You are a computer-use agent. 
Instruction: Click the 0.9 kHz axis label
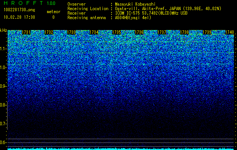pos(3,86)
